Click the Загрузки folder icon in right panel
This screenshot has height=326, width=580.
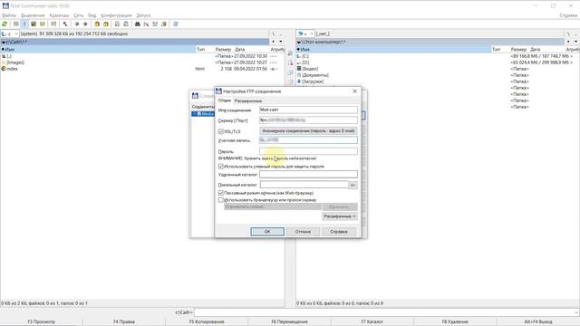tap(299, 81)
